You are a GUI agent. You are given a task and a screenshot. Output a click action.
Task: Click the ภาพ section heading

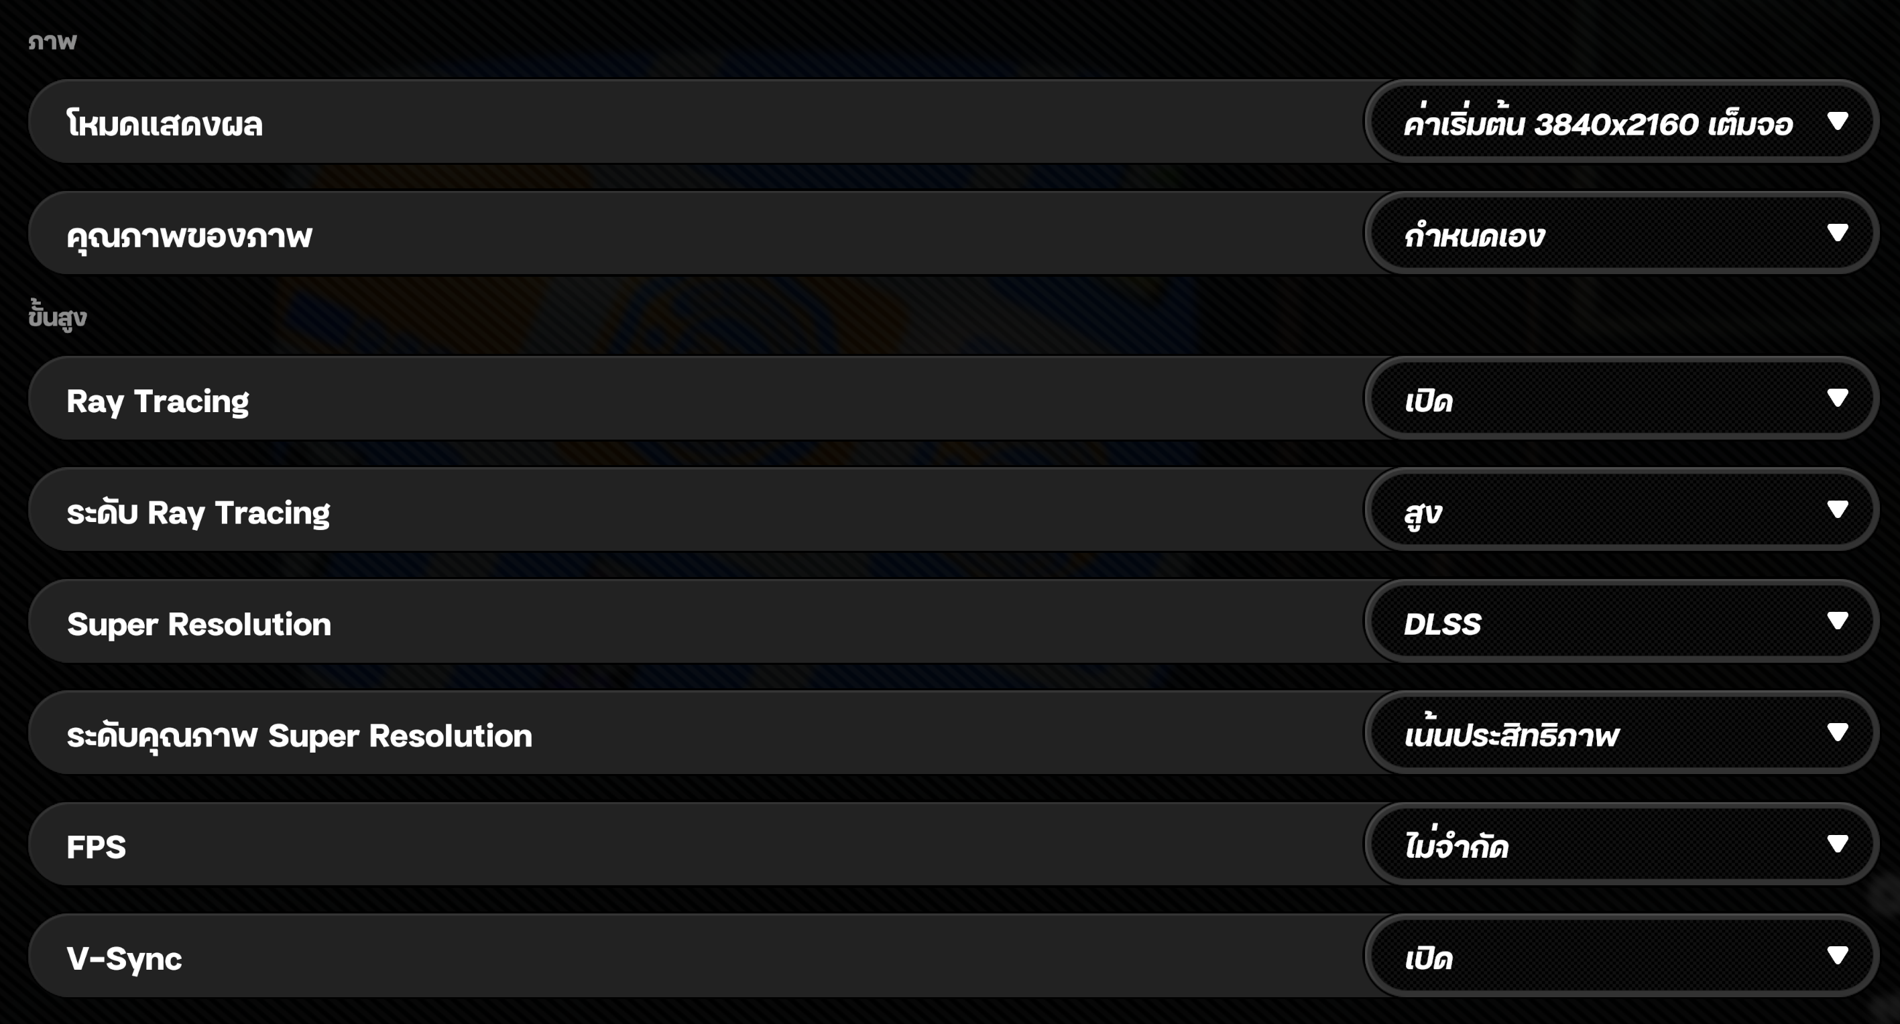click(52, 42)
